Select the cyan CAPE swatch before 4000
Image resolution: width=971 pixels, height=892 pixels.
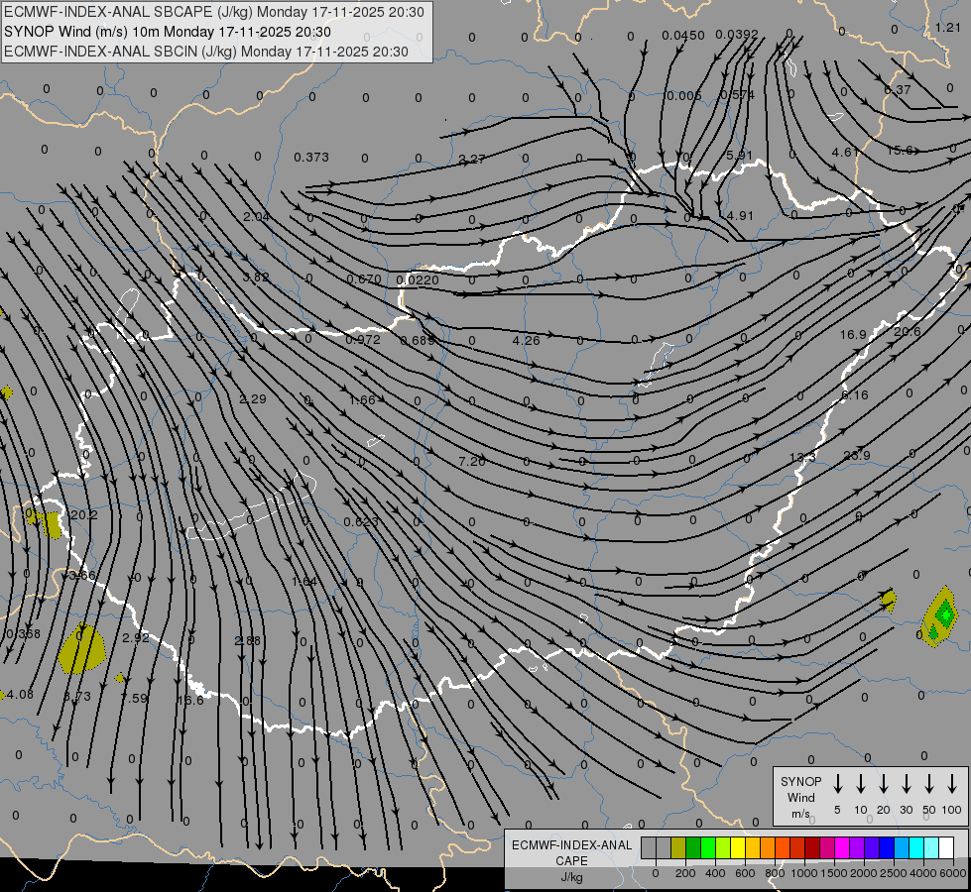click(916, 848)
